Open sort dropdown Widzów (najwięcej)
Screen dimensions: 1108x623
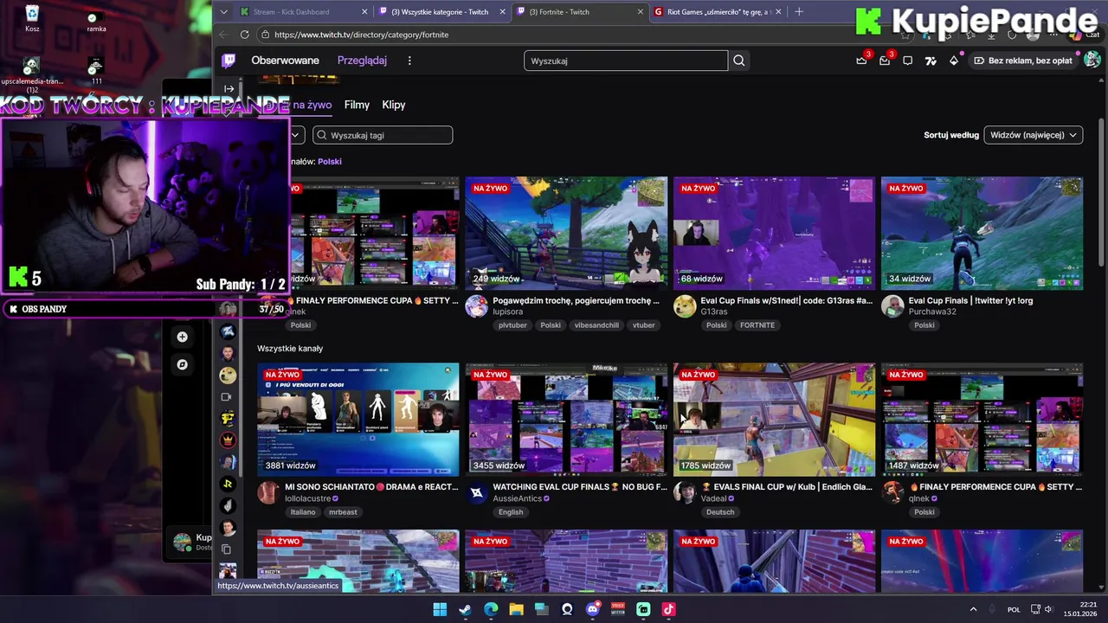(x=1033, y=135)
